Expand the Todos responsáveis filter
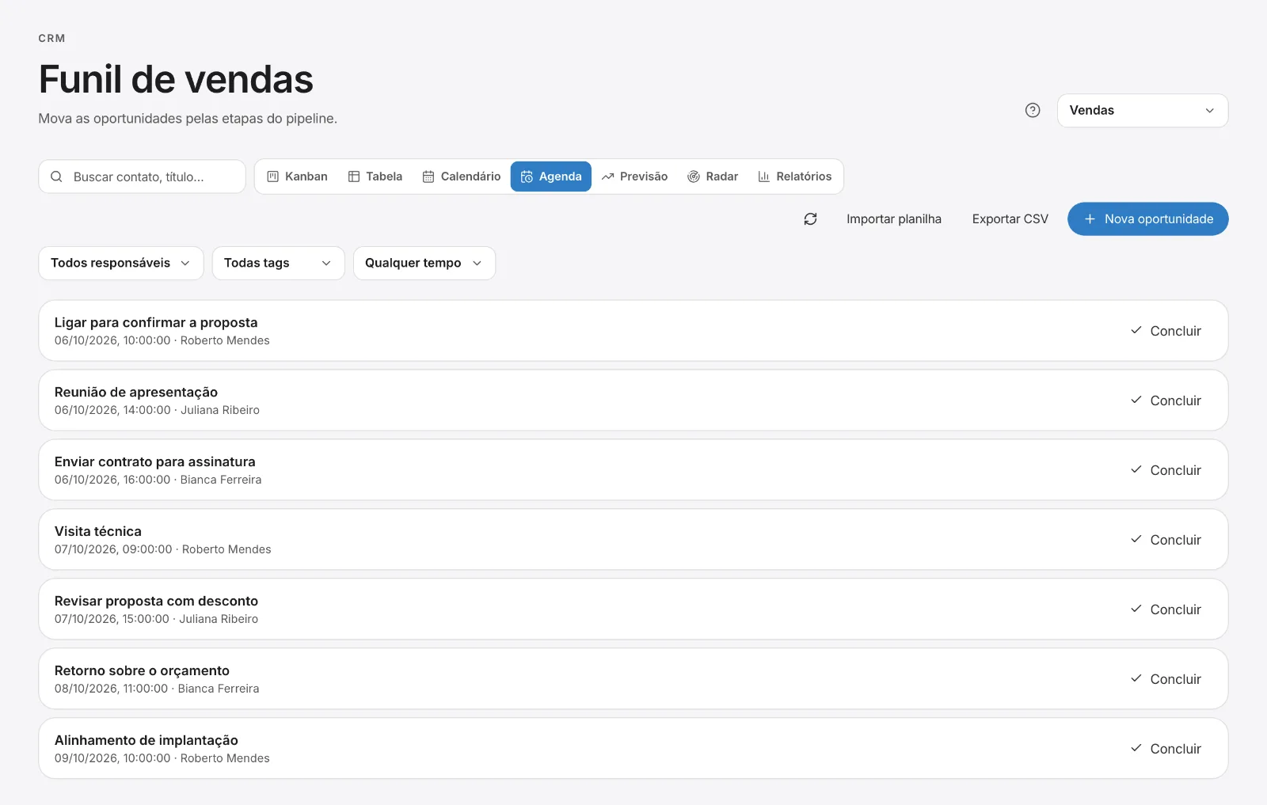 coord(121,263)
